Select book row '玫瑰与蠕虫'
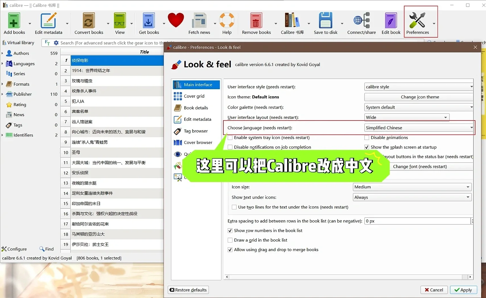The width and height of the screenshot is (486, 298). (x=117, y=81)
